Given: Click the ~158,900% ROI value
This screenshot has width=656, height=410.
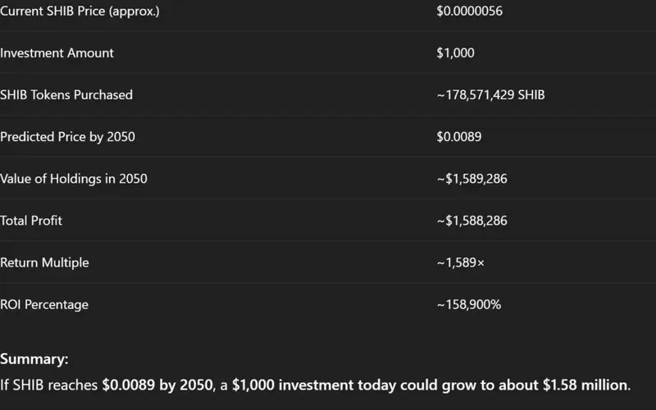Looking at the screenshot, I should 469,305.
